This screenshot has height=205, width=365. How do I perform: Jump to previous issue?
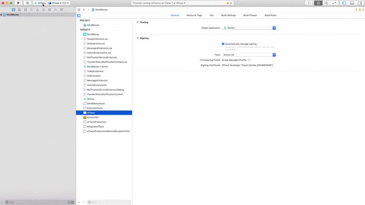click(x=357, y=10)
